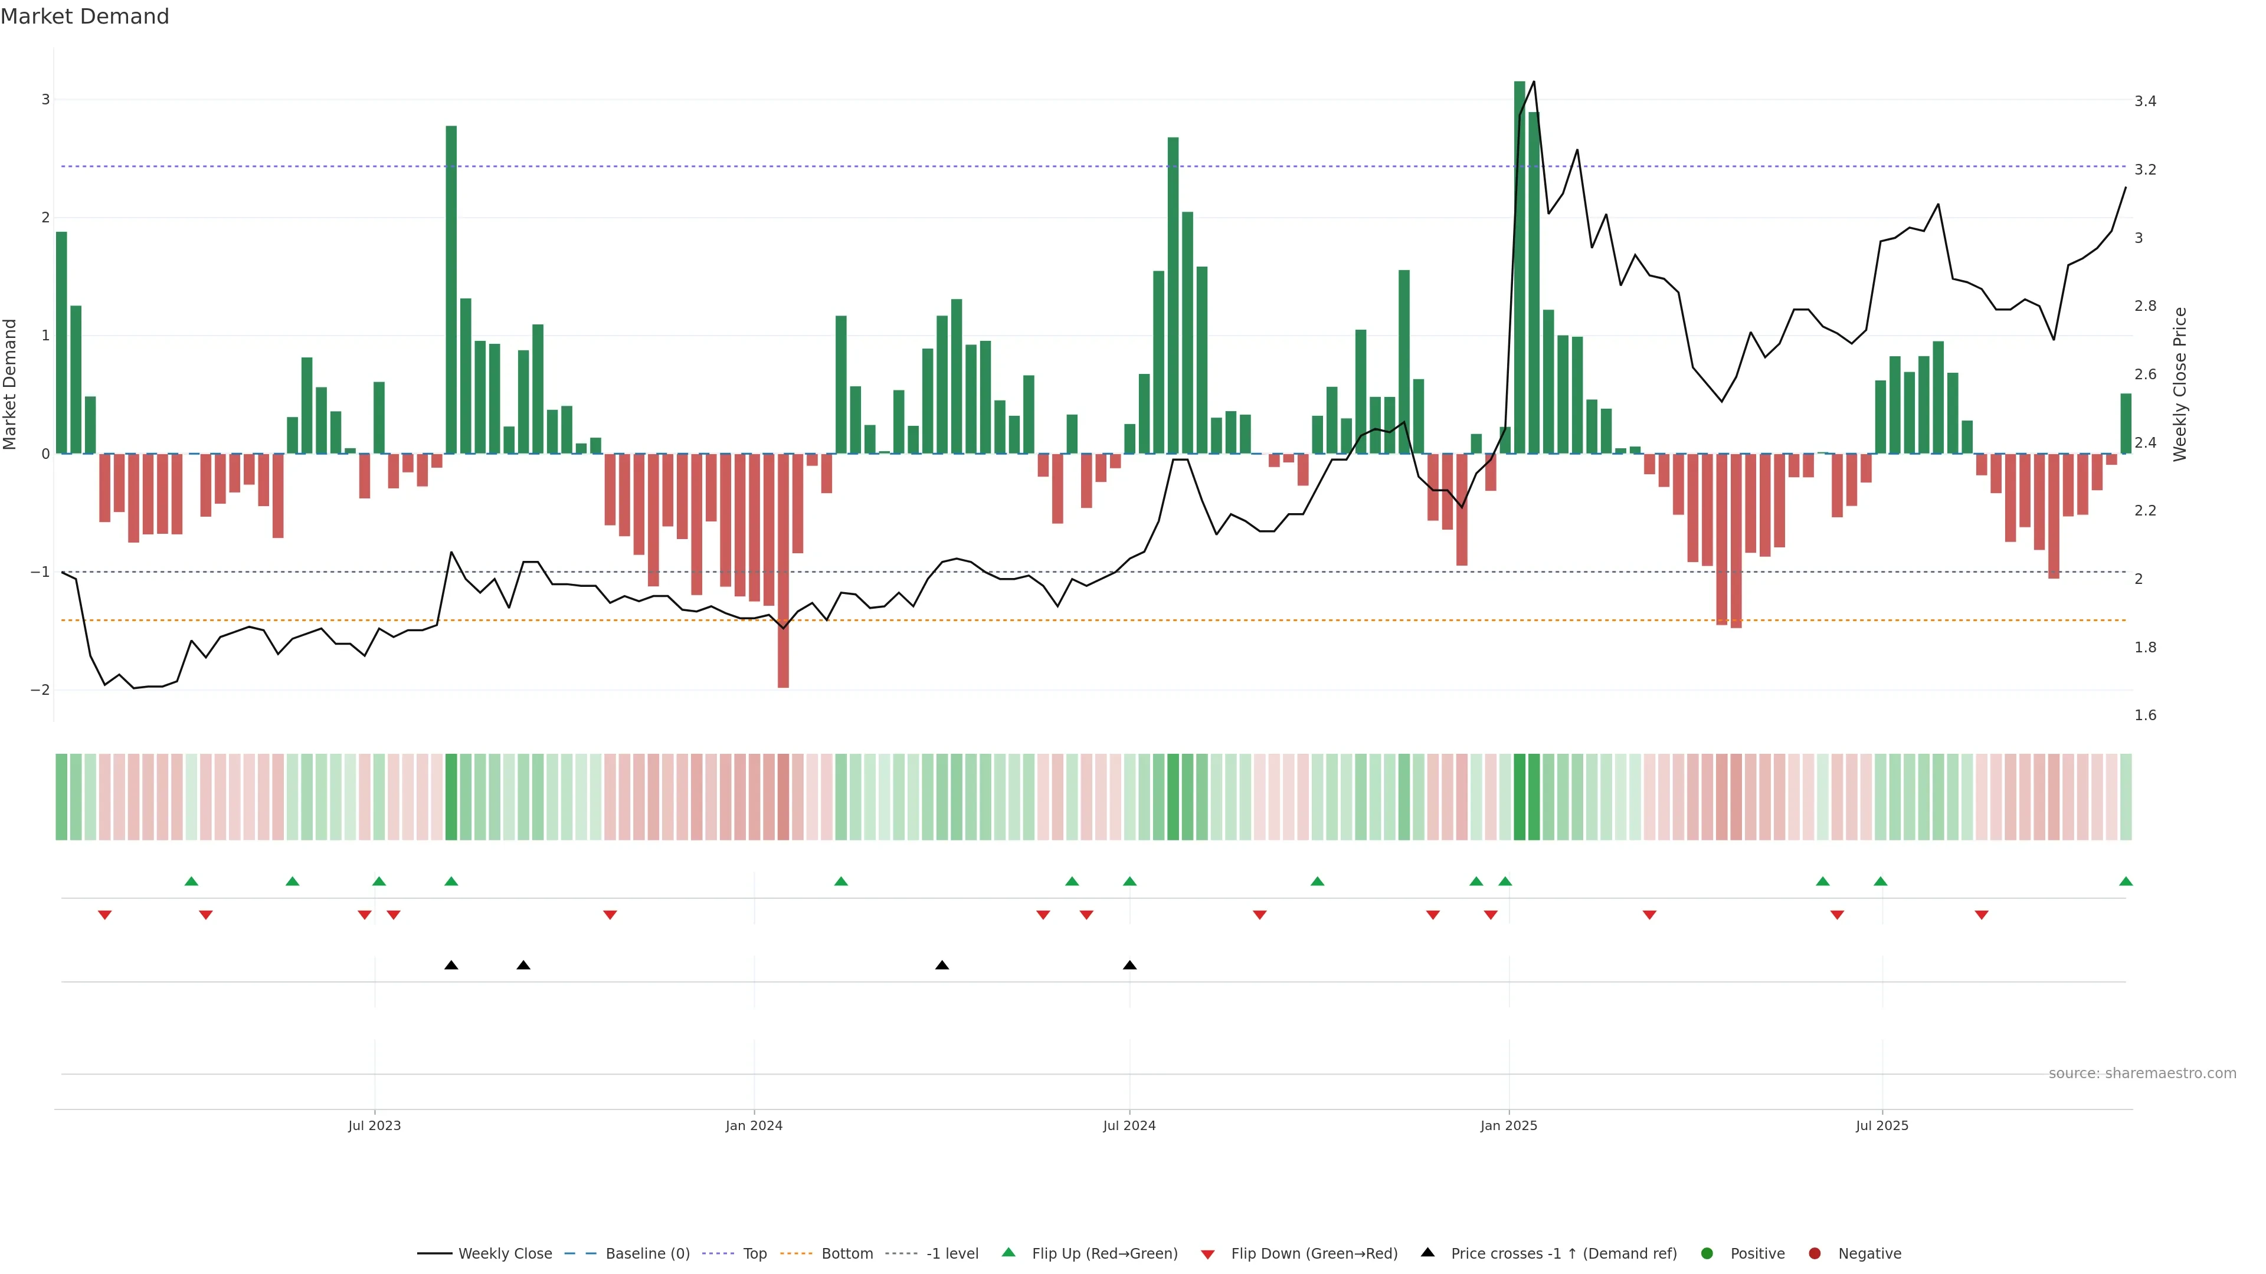2266x1274 pixels.
Task: Click Price crosses -1 black triangle legend icon
Action: coord(1427,1253)
